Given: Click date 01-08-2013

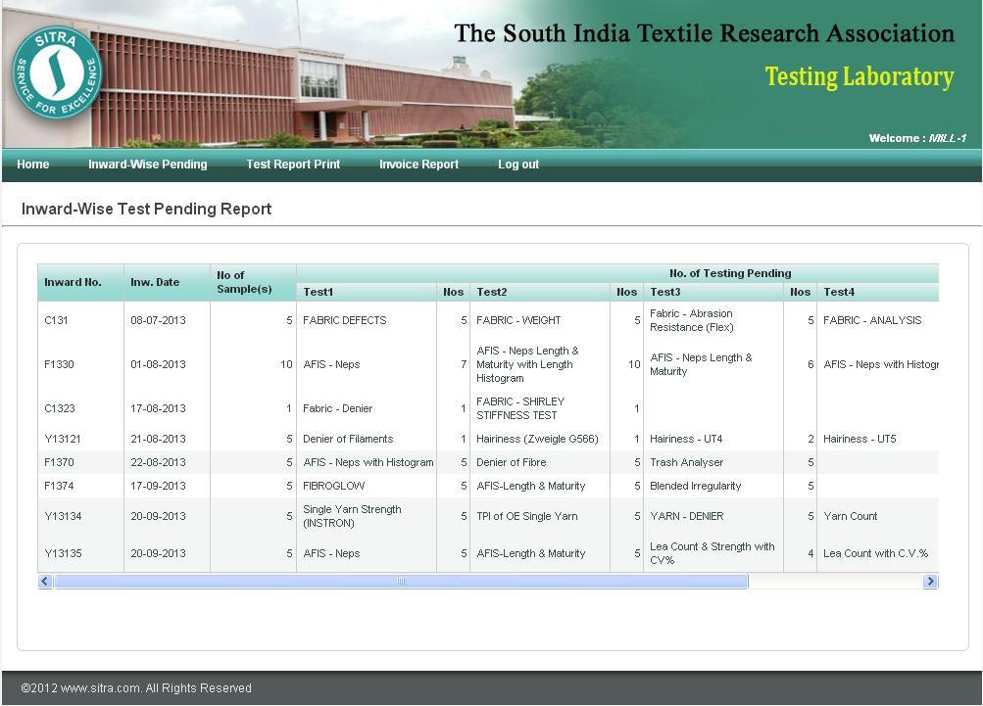Looking at the screenshot, I should click(x=158, y=364).
